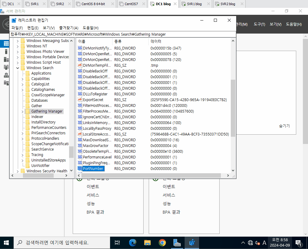Viewport: 308px width, 249px height.
Task: Open 서비스 in the right server tile
Action: click(169, 195)
